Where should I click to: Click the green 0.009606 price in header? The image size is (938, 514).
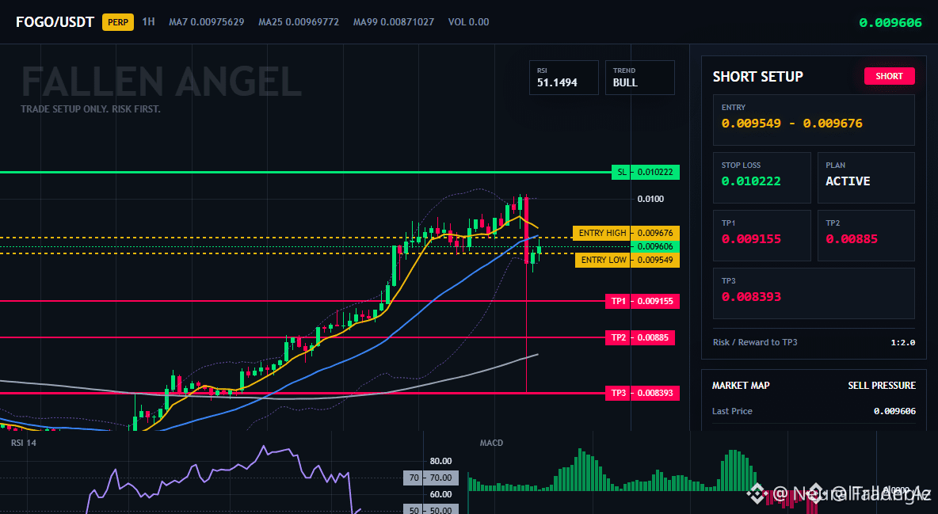tap(890, 23)
